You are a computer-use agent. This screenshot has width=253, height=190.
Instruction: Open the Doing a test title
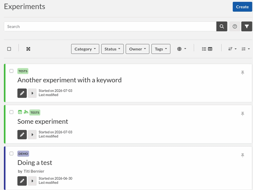click(x=35, y=163)
